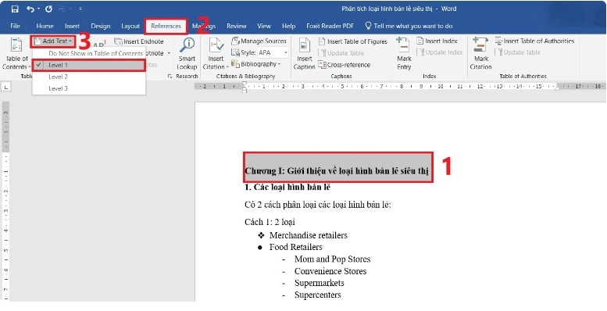The image size is (607, 311).
Task: Click the line 'Có 2 cách phân loại các loại hình bán lẻ:'
Action: click(318, 205)
